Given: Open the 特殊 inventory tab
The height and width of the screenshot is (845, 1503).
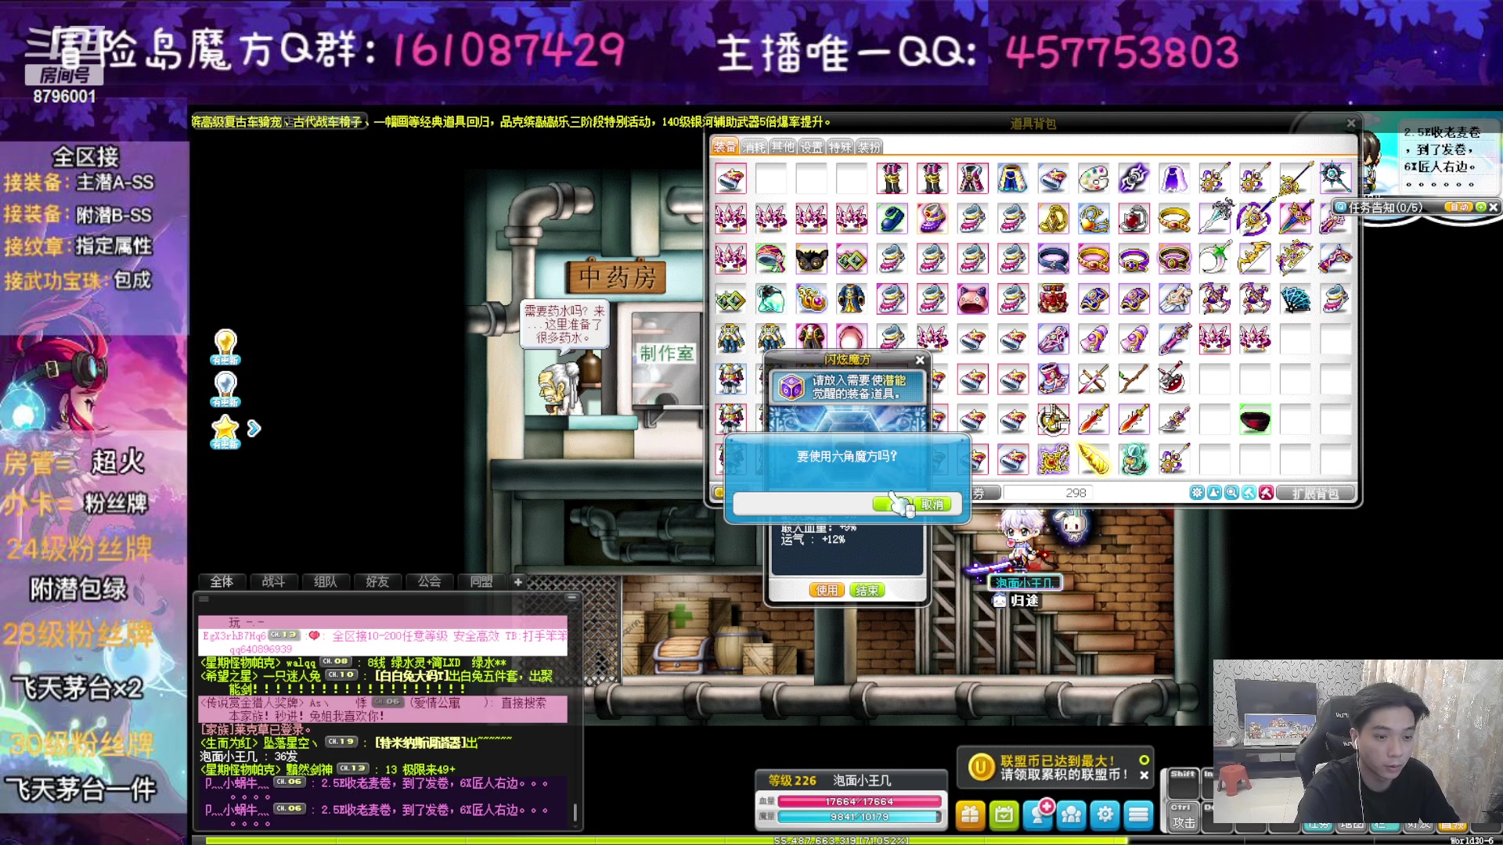Looking at the screenshot, I should [x=840, y=147].
